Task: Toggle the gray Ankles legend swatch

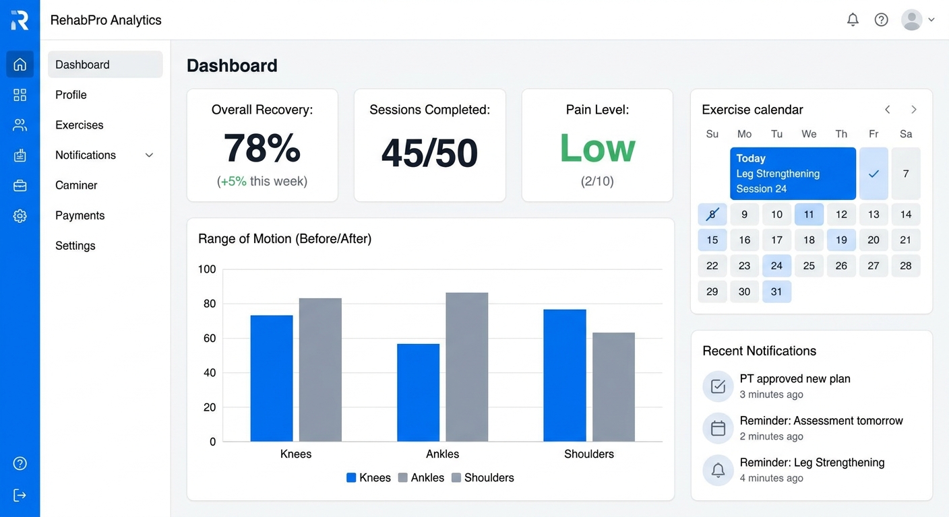Action: [403, 478]
